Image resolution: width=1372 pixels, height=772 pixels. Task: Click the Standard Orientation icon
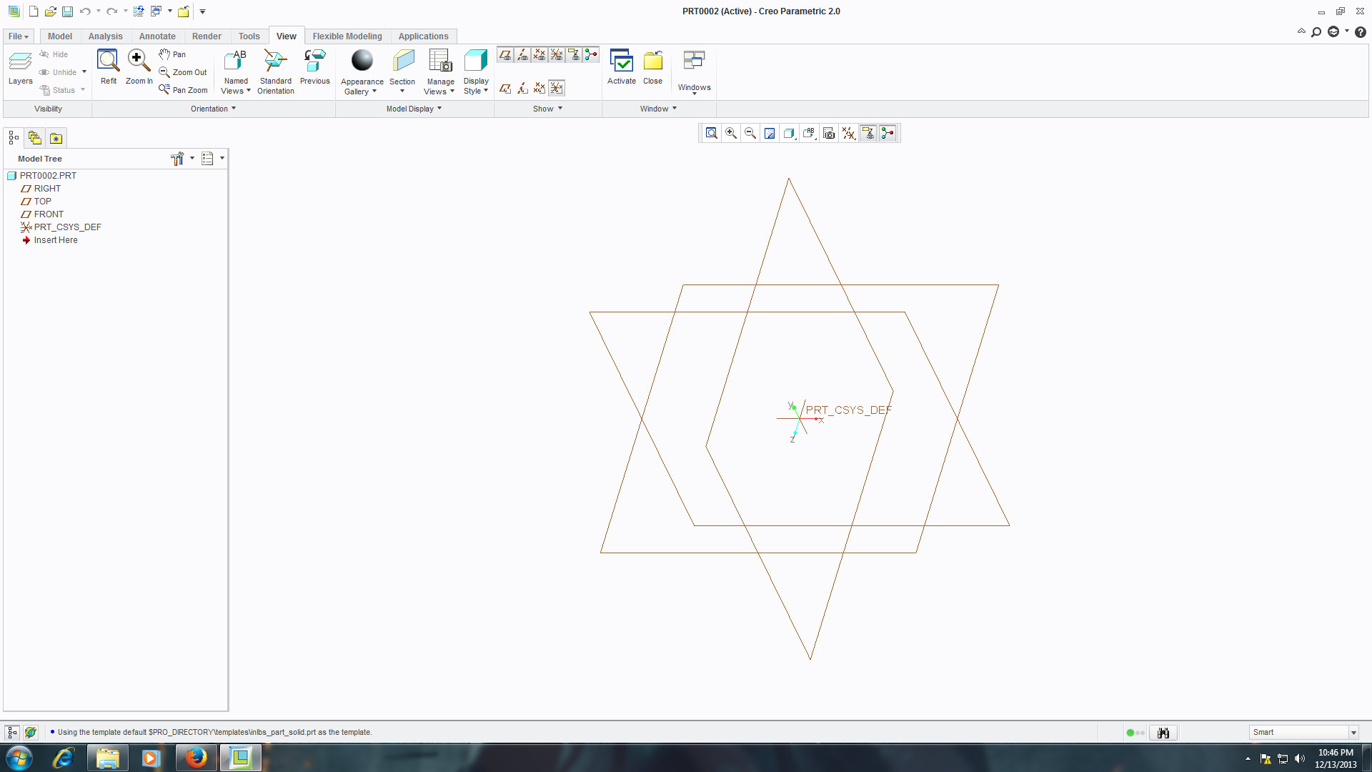click(275, 61)
